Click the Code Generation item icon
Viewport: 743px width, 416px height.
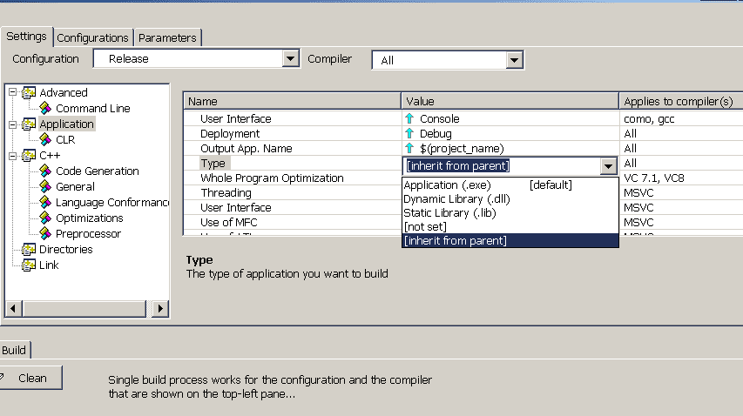coord(45,171)
